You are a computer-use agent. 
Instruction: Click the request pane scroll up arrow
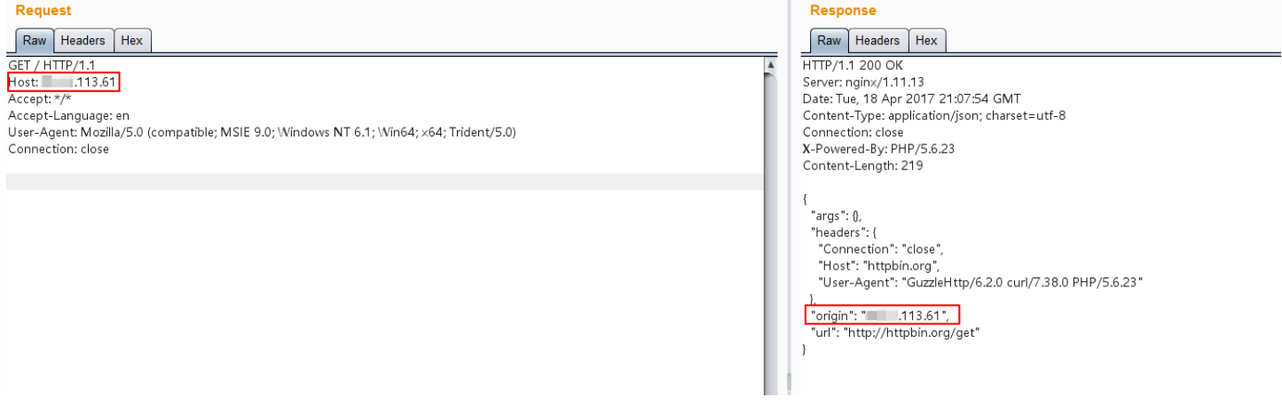click(769, 66)
